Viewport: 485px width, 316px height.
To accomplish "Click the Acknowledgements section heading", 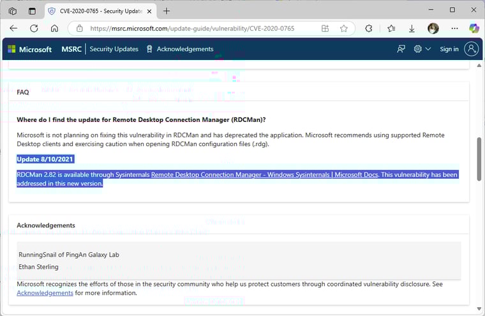I will 46,225.
